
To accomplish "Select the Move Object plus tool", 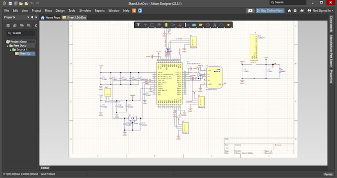I will pos(145,25).
